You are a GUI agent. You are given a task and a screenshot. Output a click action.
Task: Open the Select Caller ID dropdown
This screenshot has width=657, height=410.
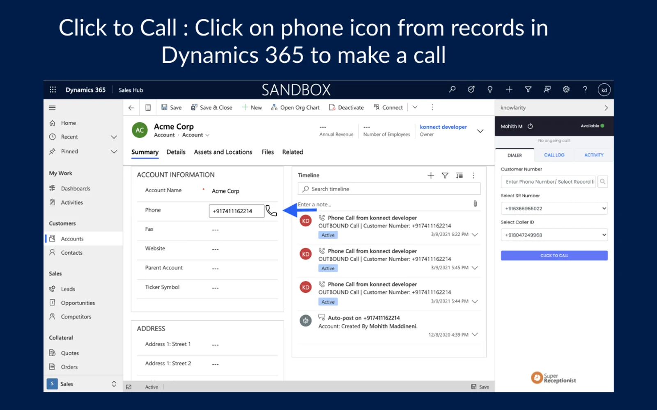click(554, 235)
